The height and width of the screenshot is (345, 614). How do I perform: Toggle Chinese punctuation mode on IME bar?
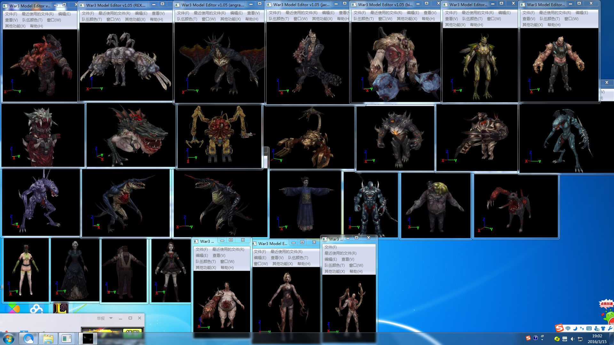pyautogui.click(x=582, y=328)
